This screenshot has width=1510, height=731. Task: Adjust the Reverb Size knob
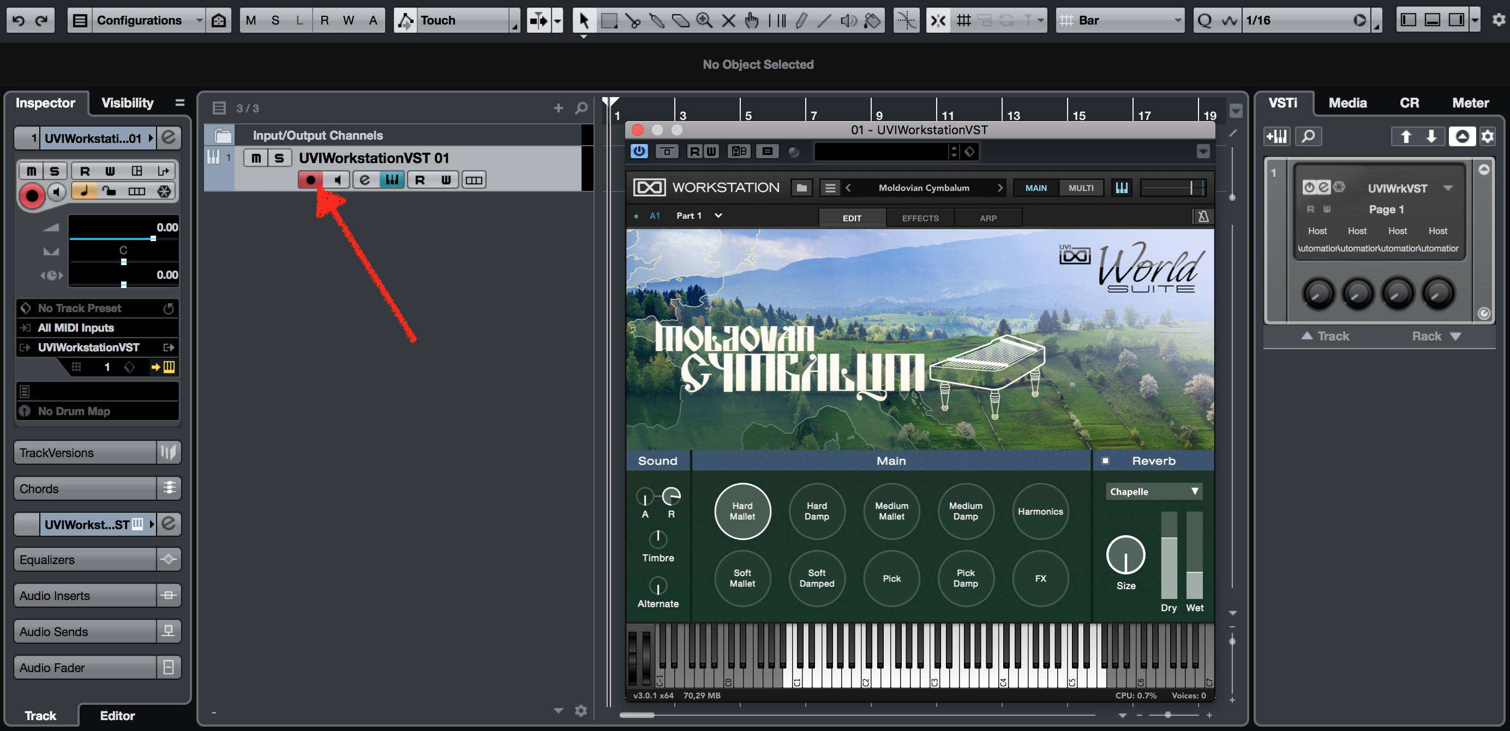tap(1125, 555)
